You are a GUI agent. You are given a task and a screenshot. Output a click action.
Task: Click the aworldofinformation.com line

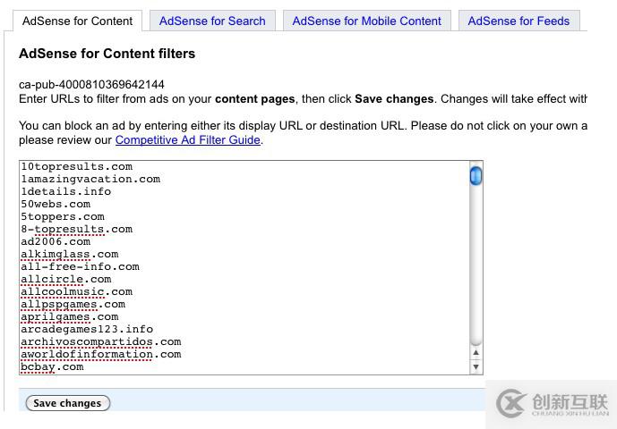coord(101,354)
